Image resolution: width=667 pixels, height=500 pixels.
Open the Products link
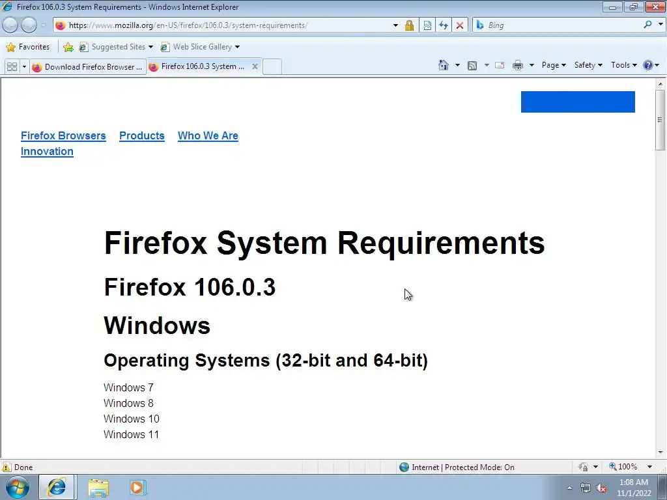pos(141,135)
